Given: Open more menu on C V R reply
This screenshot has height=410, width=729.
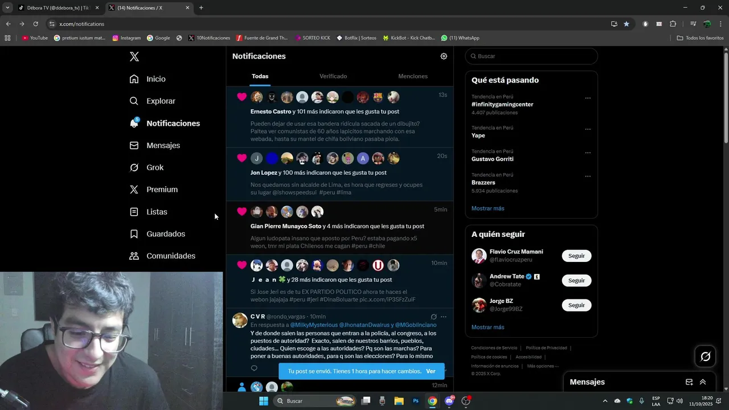Looking at the screenshot, I should tap(444, 317).
